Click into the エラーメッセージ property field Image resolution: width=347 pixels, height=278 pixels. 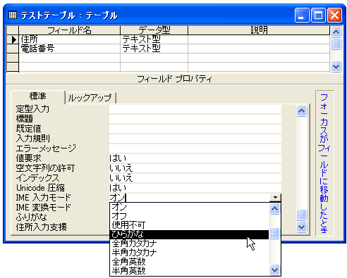point(195,149)
